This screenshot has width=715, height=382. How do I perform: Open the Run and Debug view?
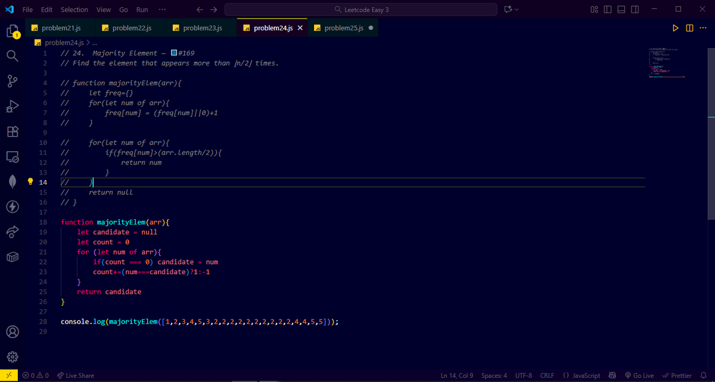click(x=13, y=106)
